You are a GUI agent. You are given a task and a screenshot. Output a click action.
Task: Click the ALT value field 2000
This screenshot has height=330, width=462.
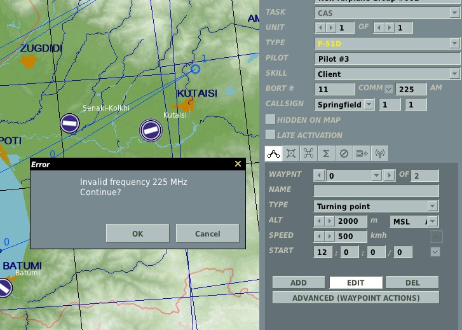pyautogui.click(x=351, y=221)
